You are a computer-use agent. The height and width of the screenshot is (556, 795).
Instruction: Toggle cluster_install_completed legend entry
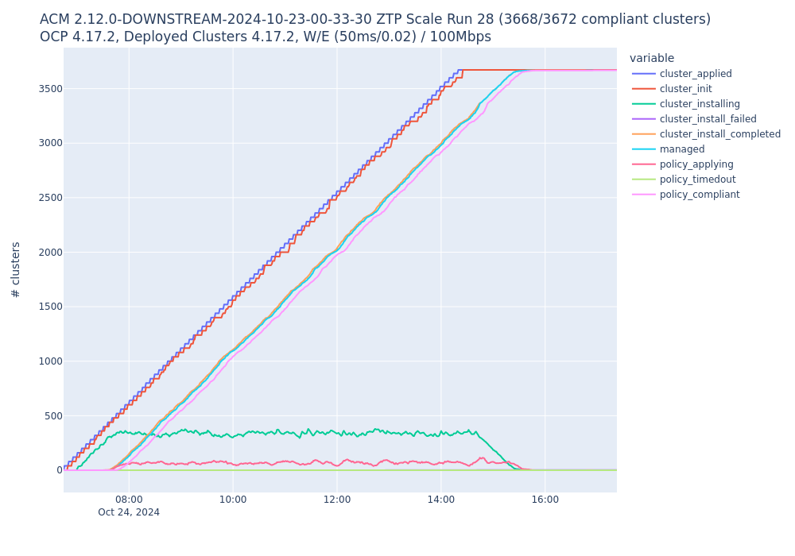pos(706,134)
